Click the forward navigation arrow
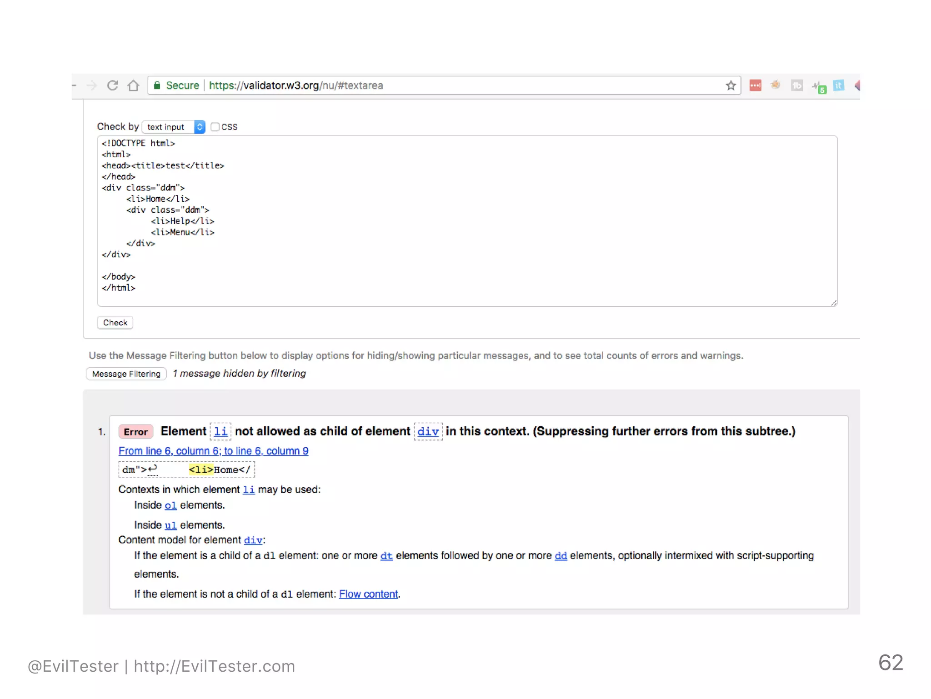The width and height of the screenshot is (931, 699). tap(92, 85)
